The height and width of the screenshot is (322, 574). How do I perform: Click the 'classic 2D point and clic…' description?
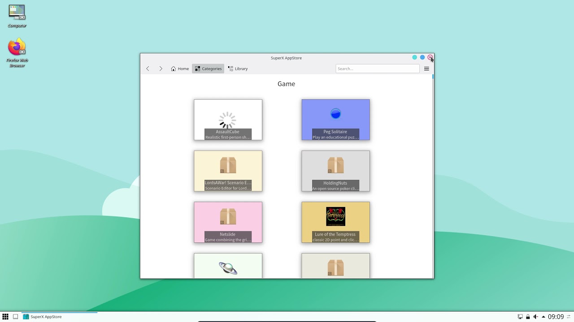point(335,240)
